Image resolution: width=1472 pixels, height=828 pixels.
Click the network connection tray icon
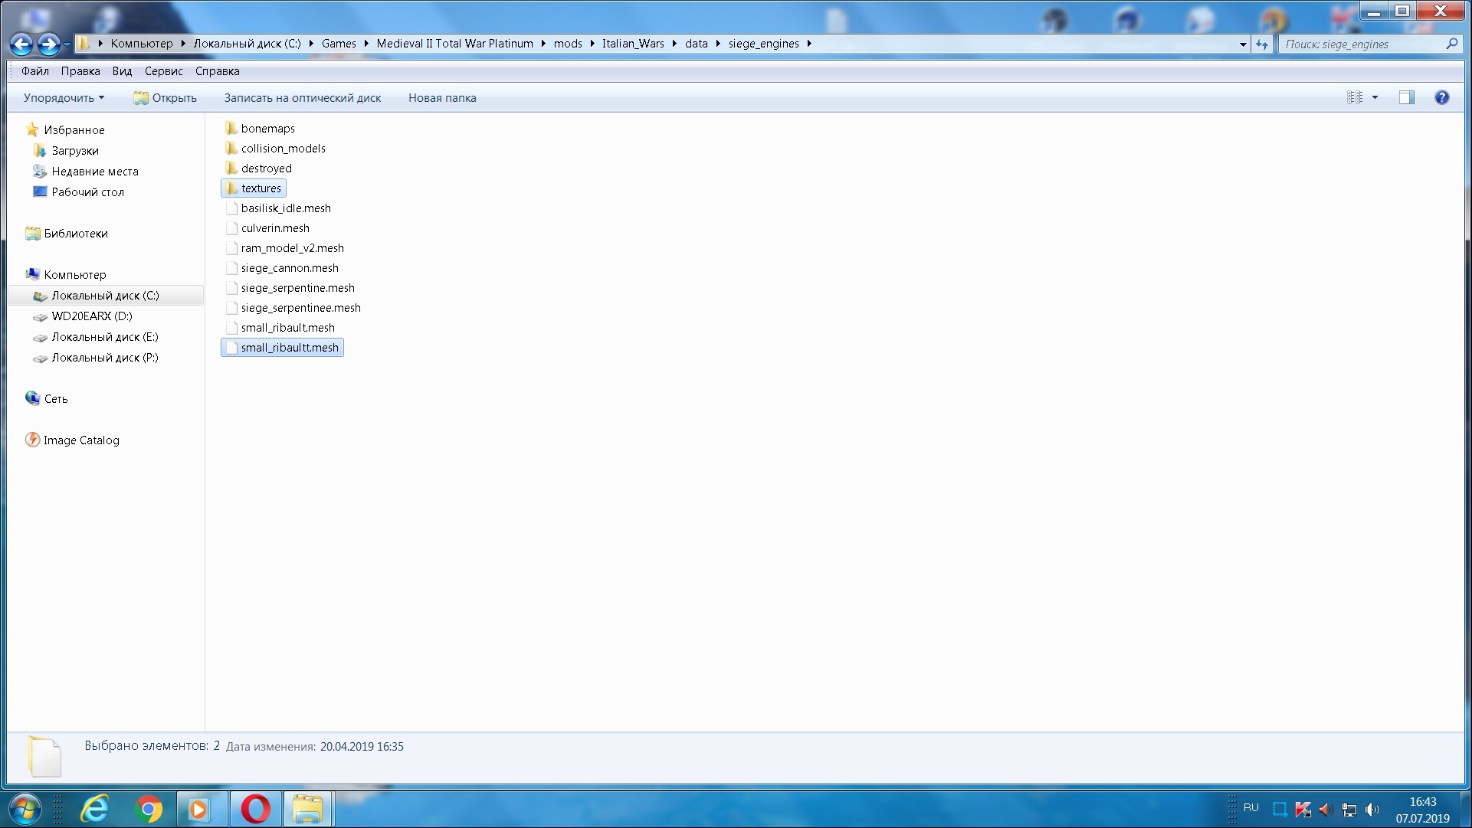click(1349, 809)
